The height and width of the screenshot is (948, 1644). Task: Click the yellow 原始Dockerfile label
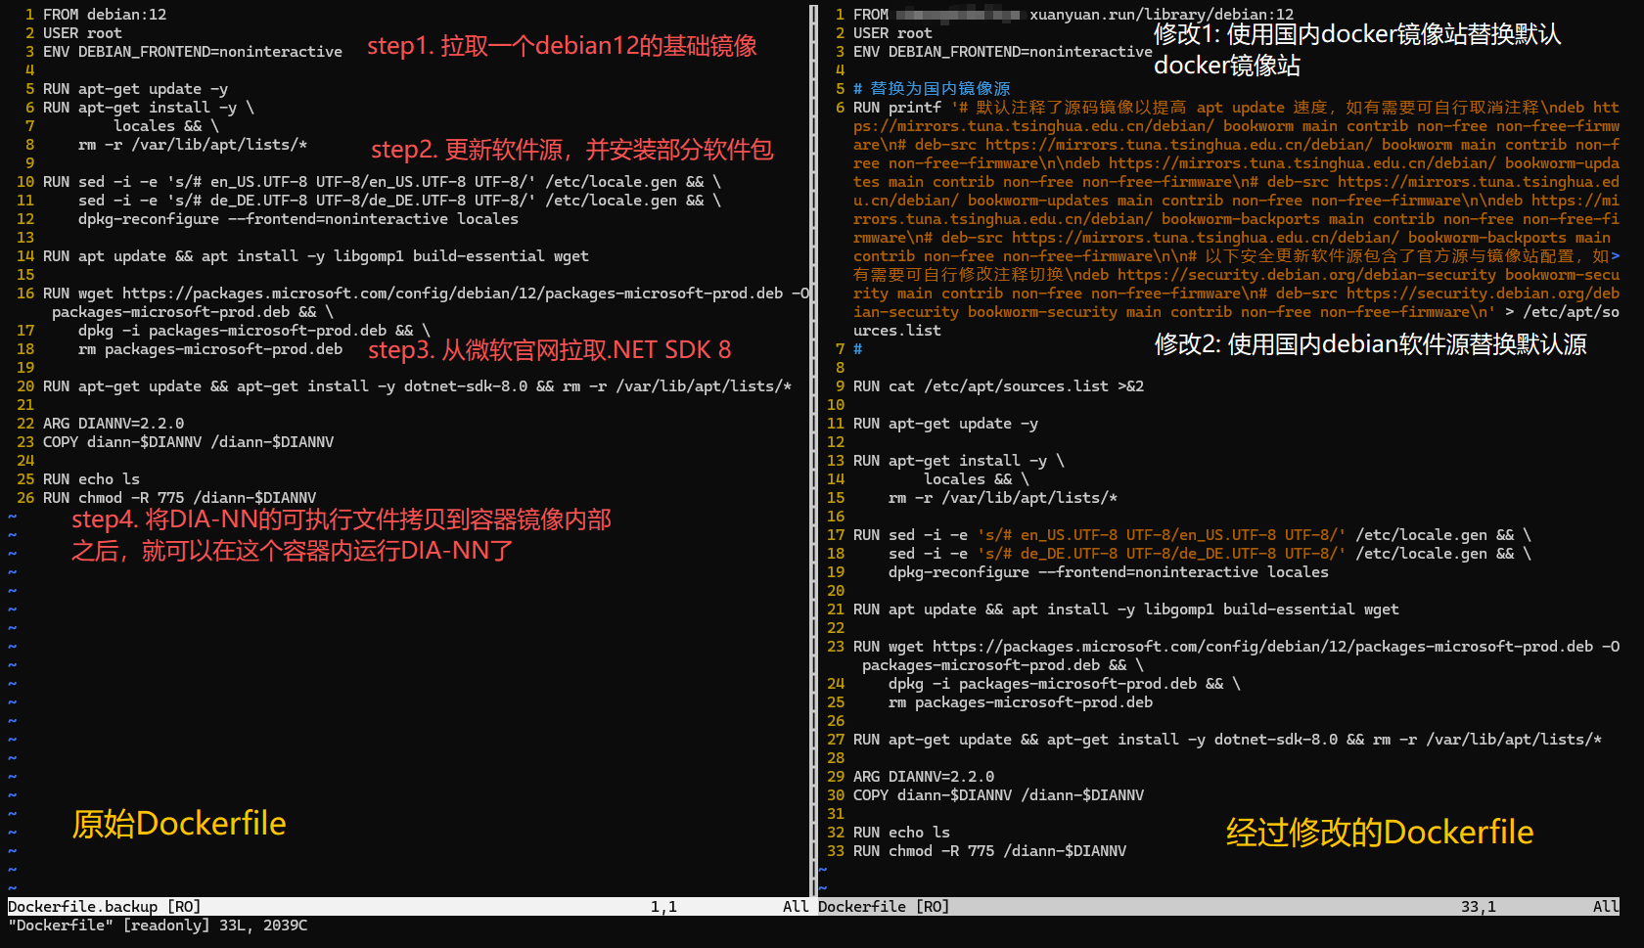(x=179, y=823)
